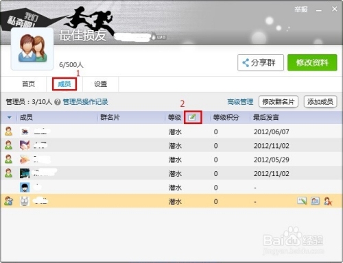Sort by the 群名片 column header
The image size is (343, 263).
[110, 117]
